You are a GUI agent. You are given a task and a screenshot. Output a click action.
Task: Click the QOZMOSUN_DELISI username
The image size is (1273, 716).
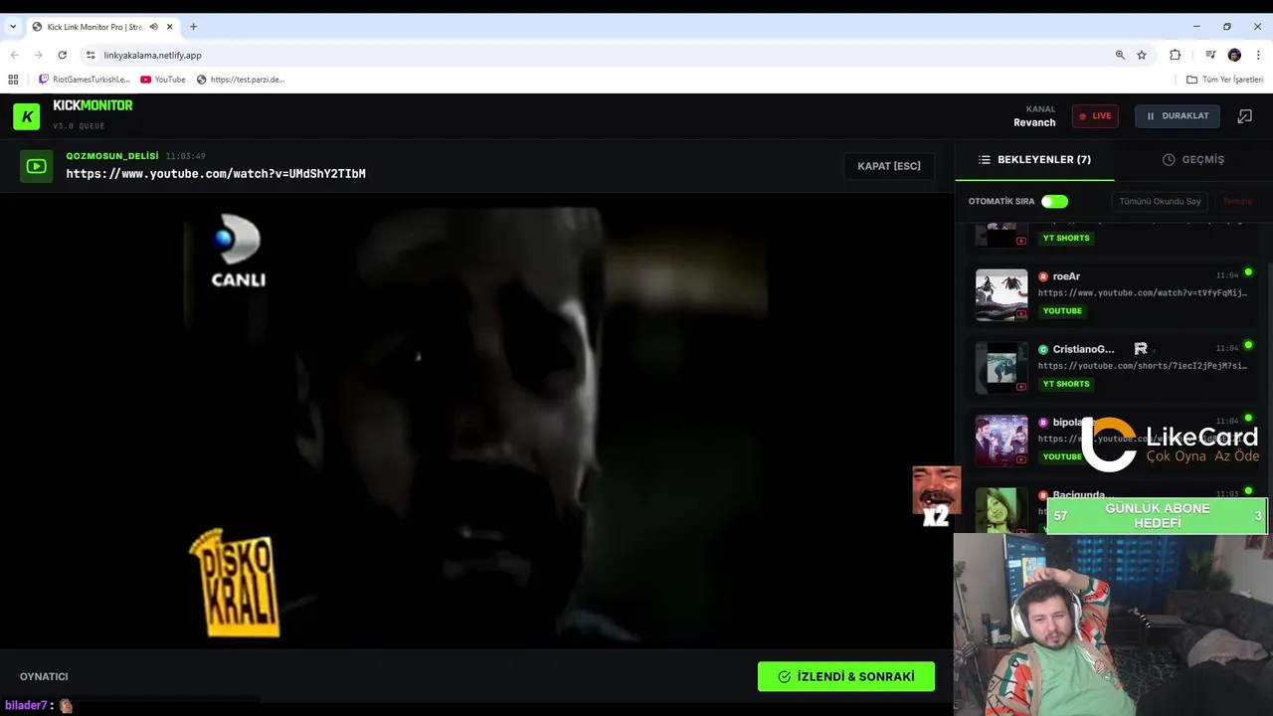pos(112,156)
